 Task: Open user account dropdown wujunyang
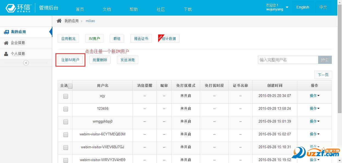(277, 7)
